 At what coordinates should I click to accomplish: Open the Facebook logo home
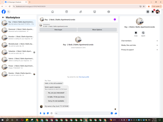[x=4, y=12]
